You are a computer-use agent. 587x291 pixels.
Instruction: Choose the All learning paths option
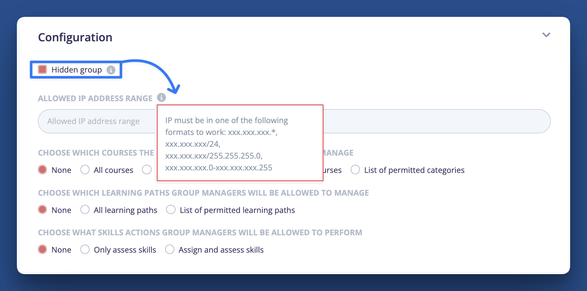coord(85,210)
